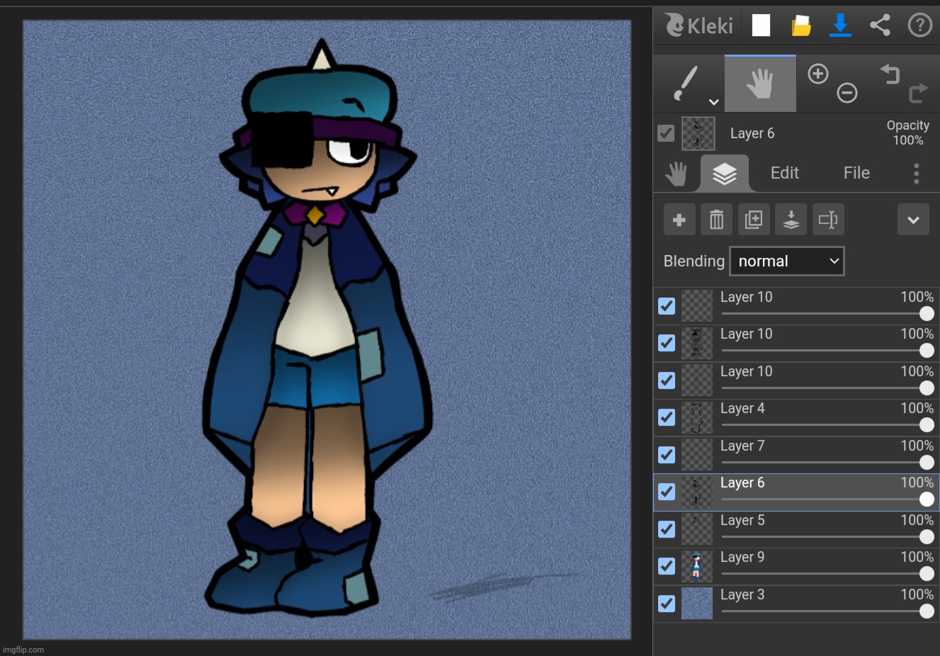
Task: Select the Layer 3 name label
Action: tap(742, 595)
